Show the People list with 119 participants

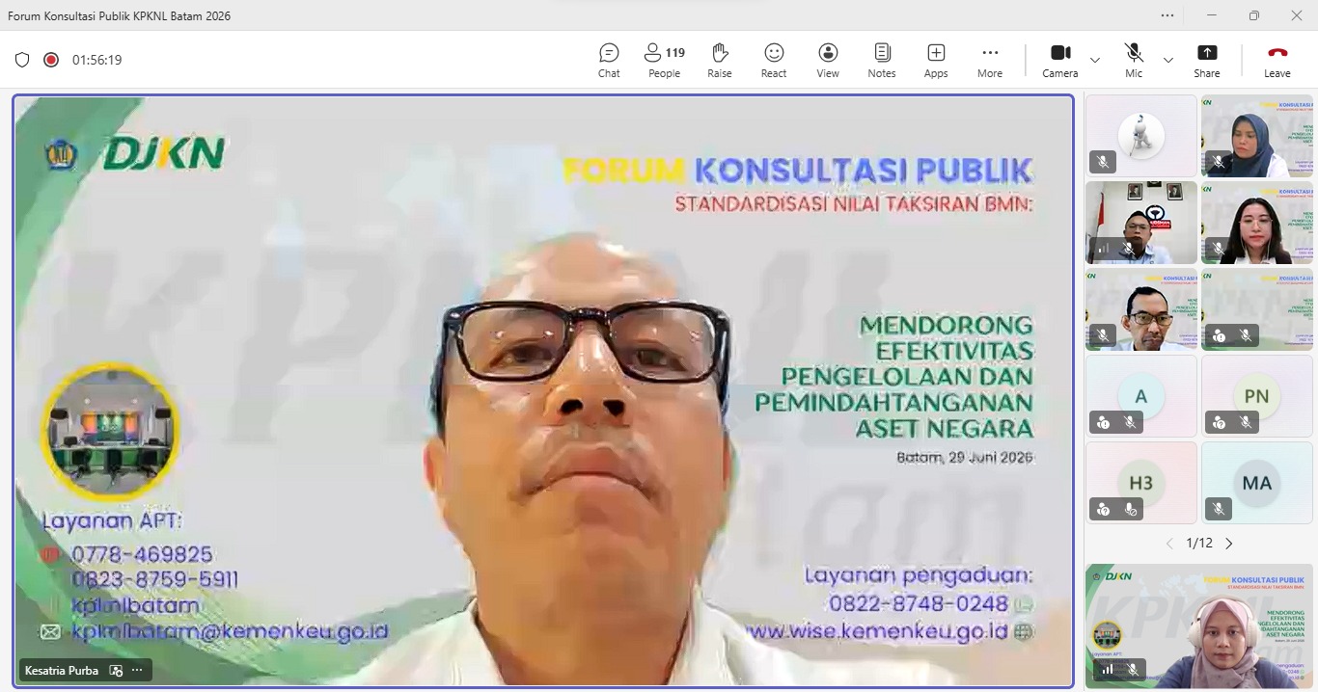664,60
